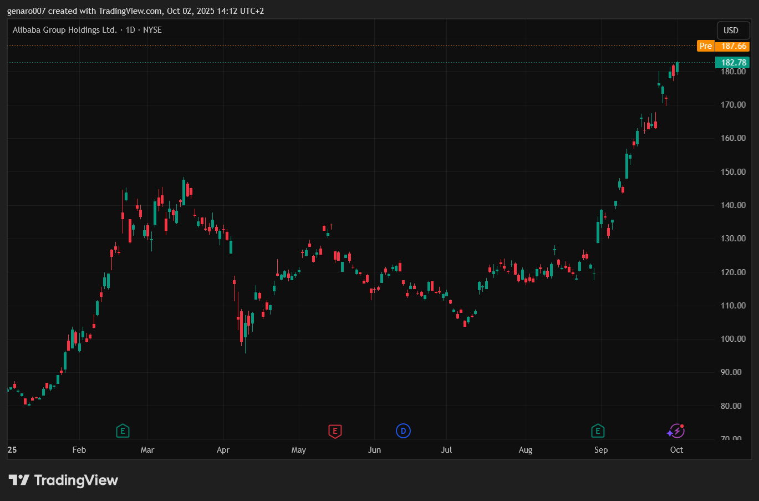The image size is (759, 501).
Task: Click the Alibaba Group Holdings Ltd. symbol title
Action: tap(65, 30)
